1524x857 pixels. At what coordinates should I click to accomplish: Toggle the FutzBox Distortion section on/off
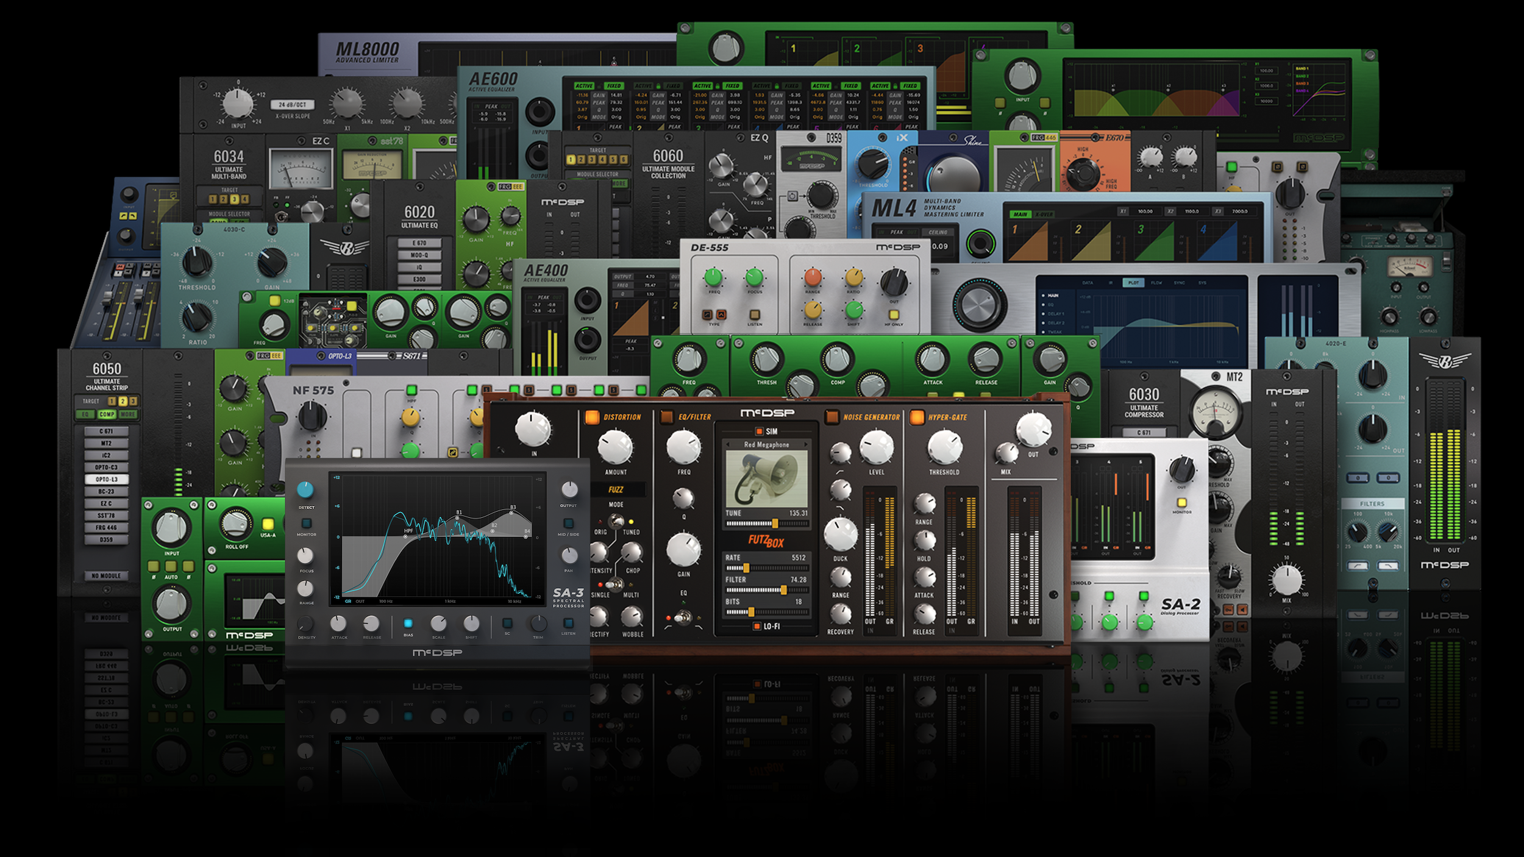[592, 417]
